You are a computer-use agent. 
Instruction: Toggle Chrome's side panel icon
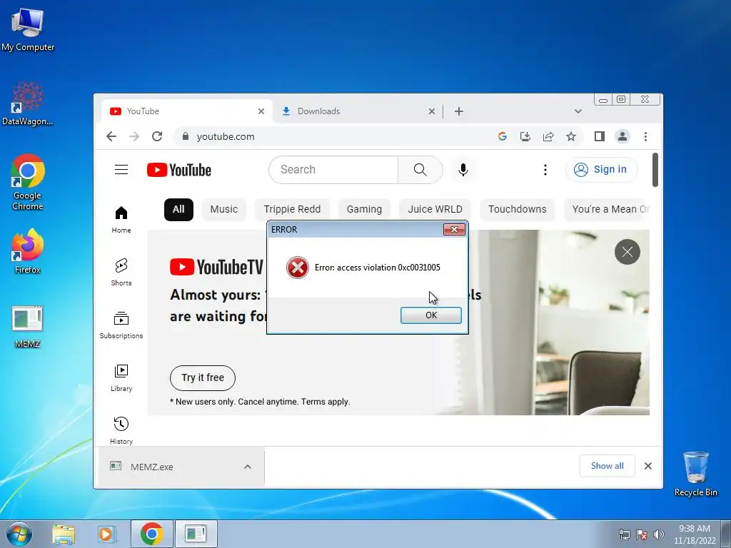click(x=600, y=136)
